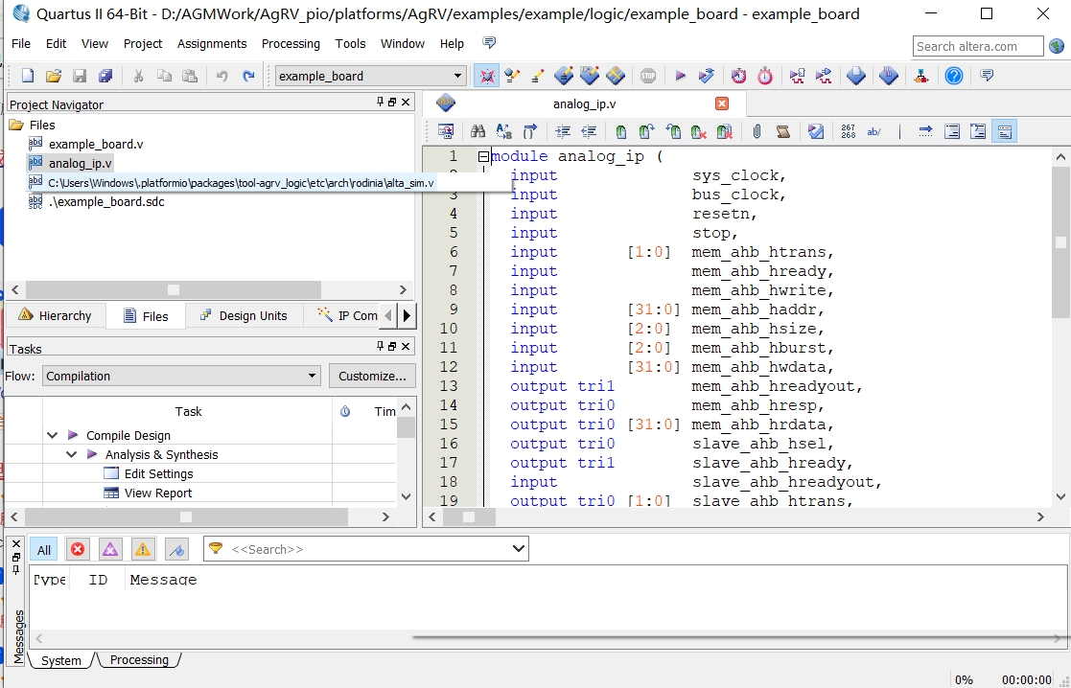
Task: Click the black right arrow beside the IP Com tab
Action: (x=407, y=315)
